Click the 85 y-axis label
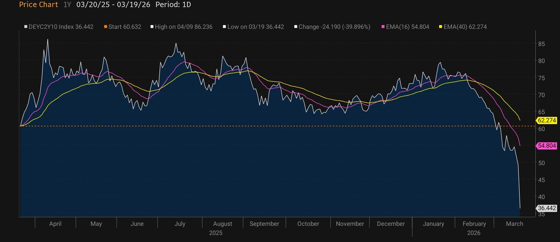The image size is (560, 242). [x=542, y=44]
